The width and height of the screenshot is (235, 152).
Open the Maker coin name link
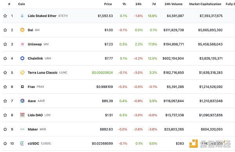point(33,129)
